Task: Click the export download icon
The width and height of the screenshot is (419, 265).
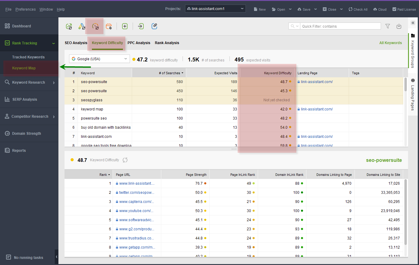Action: point(399,26)
